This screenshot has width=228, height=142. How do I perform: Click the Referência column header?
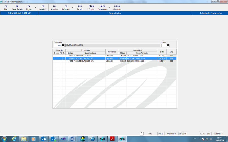point(112,52)
